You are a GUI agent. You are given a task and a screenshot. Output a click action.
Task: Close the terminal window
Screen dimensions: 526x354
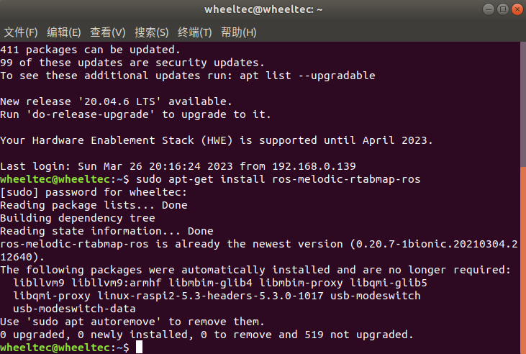517,9
